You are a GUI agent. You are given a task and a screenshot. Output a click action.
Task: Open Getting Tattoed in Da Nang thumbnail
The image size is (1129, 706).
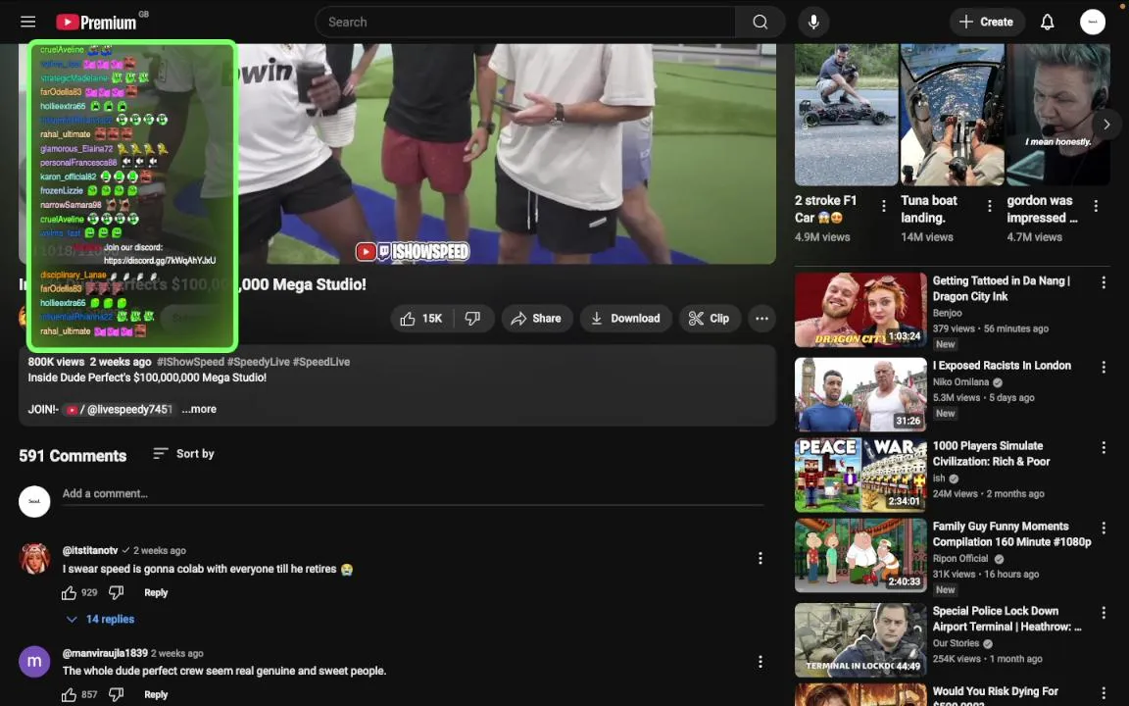(860, 310)
